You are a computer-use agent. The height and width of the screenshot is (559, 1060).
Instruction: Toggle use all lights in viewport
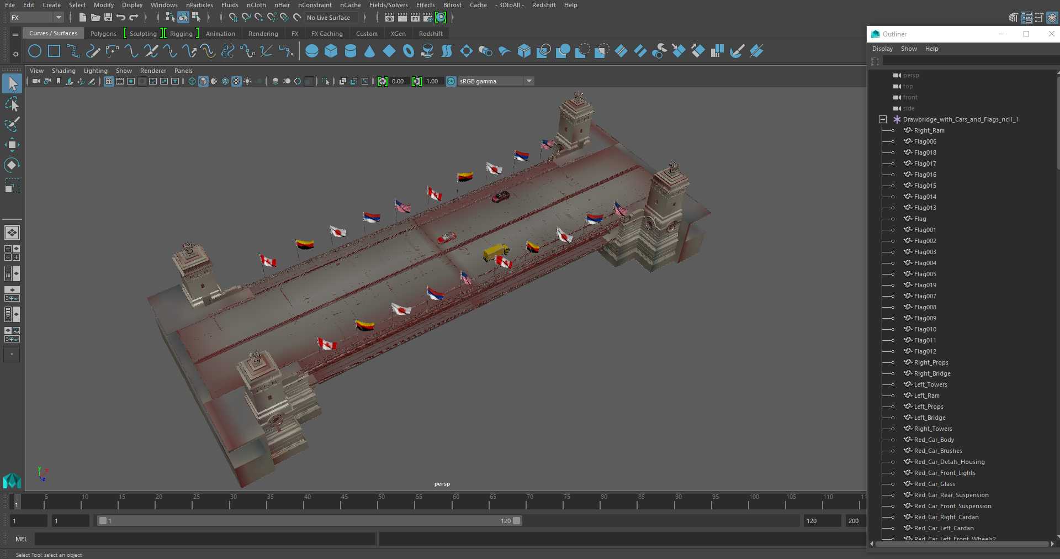coord(247,81)
